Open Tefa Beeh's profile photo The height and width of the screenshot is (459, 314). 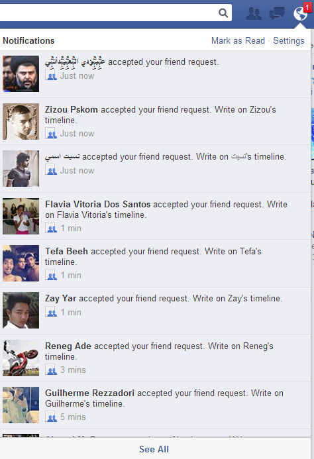(x=21, y=263)
